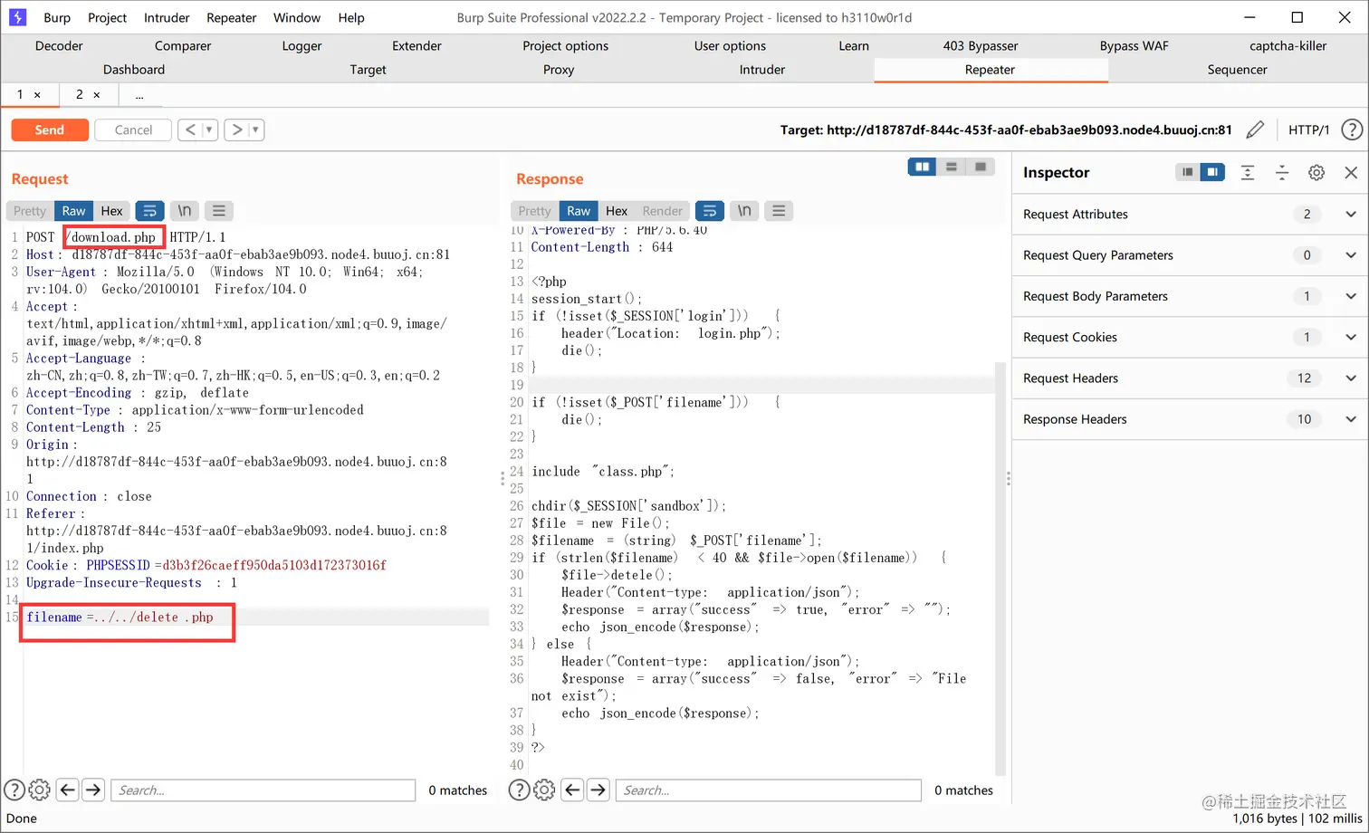
Task: Toggle response non-printable characters \n icon
Action: pyautogui.click(x=744, y=211)
